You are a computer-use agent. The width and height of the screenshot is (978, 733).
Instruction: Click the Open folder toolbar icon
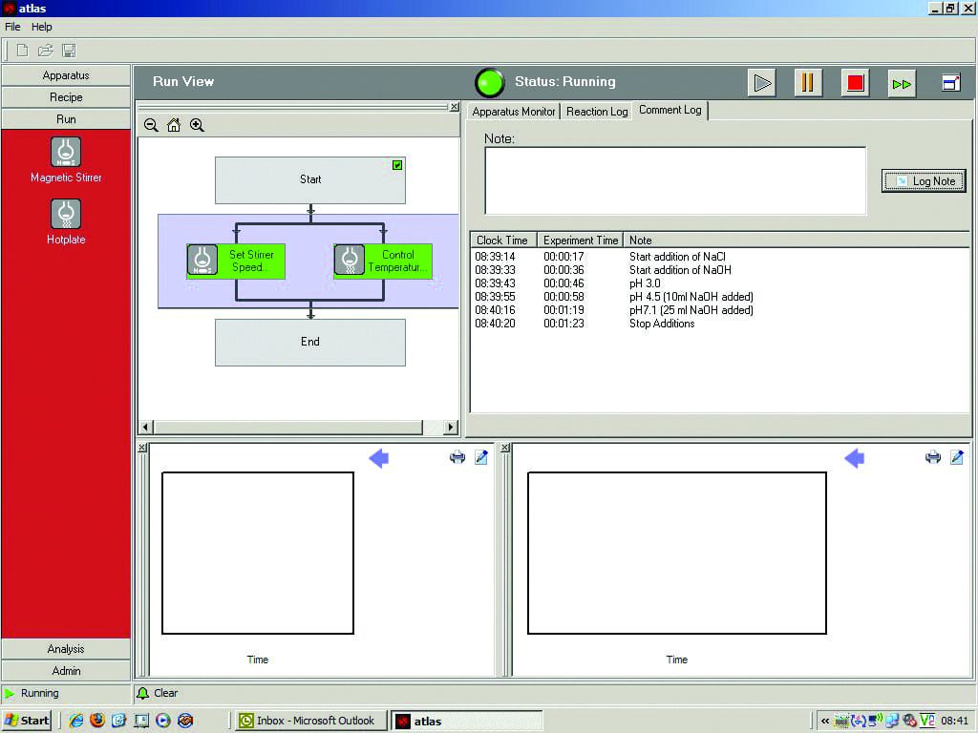point(46,51)
